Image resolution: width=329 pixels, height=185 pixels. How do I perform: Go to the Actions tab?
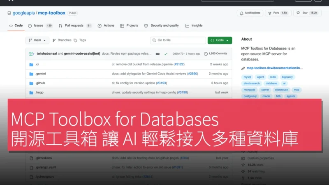[106, 25]
